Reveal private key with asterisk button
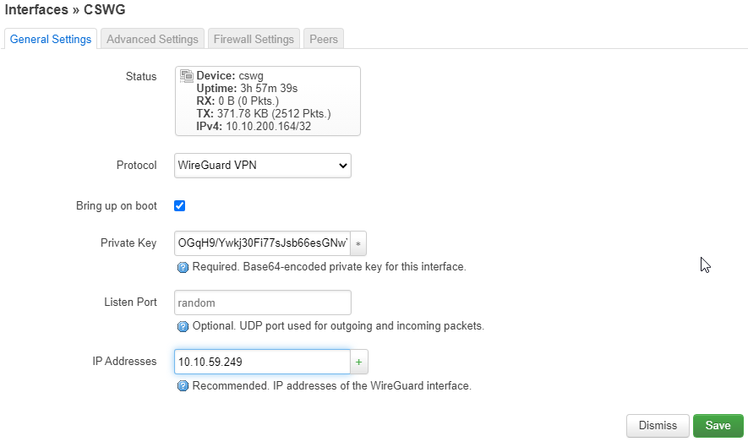 [x=358, y=243]
